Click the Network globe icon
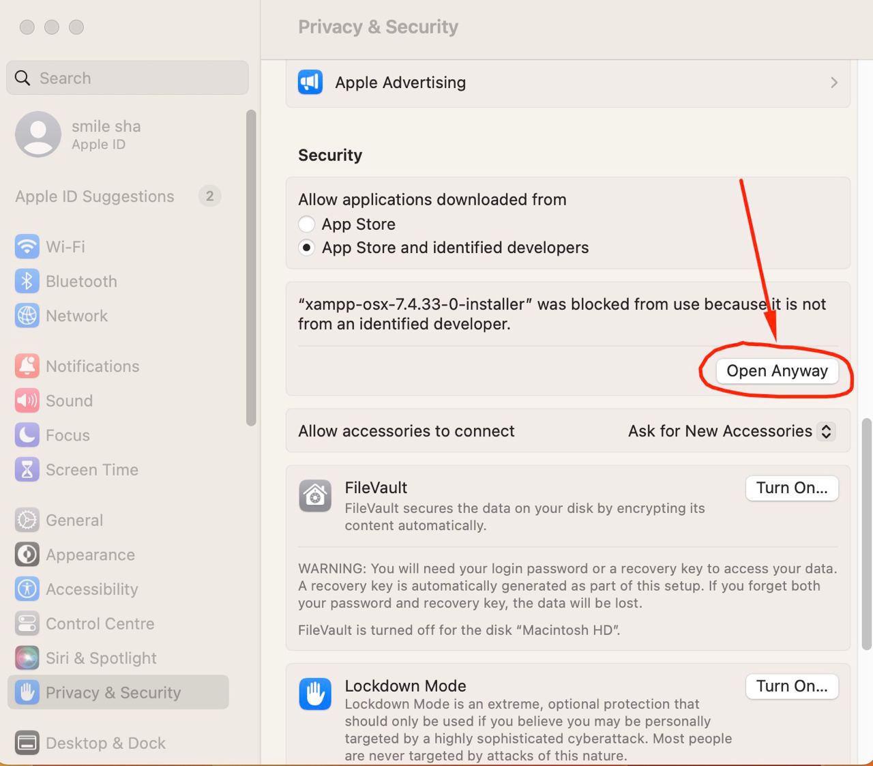The height and width of the screenshot is (766, 873). [27, 316]
